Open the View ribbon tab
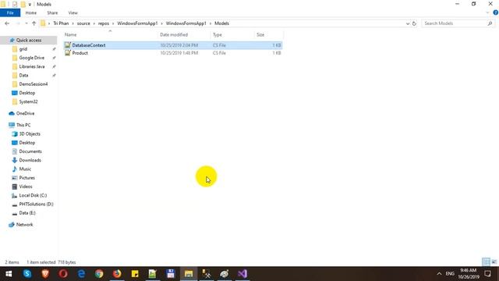This screenshot has height=281, width=499. click(73, 12)
